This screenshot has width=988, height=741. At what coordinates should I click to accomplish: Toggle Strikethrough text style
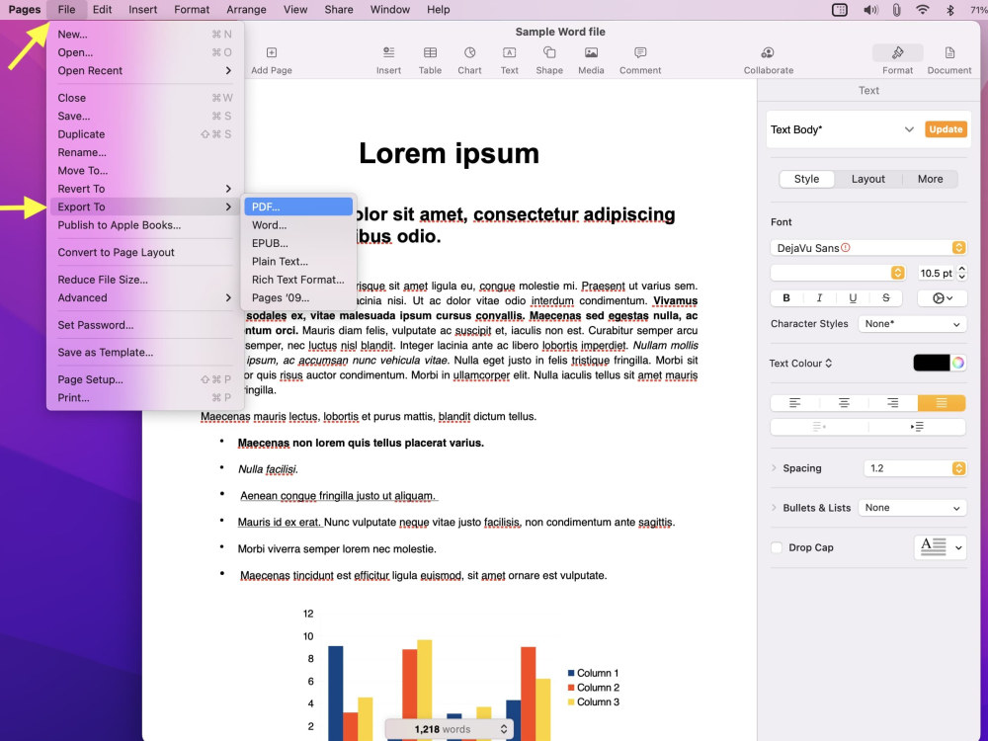coord(886,298)
